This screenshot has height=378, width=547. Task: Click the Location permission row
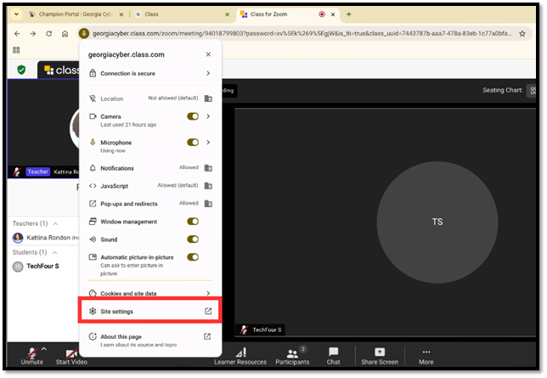point(150,99)
